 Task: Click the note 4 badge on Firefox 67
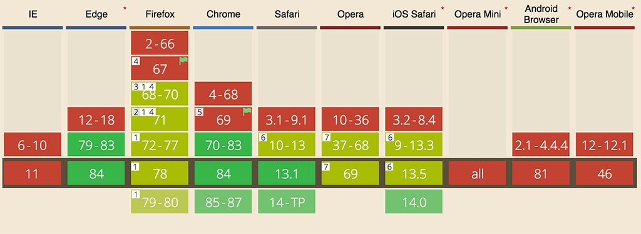(x=136, y=61)
